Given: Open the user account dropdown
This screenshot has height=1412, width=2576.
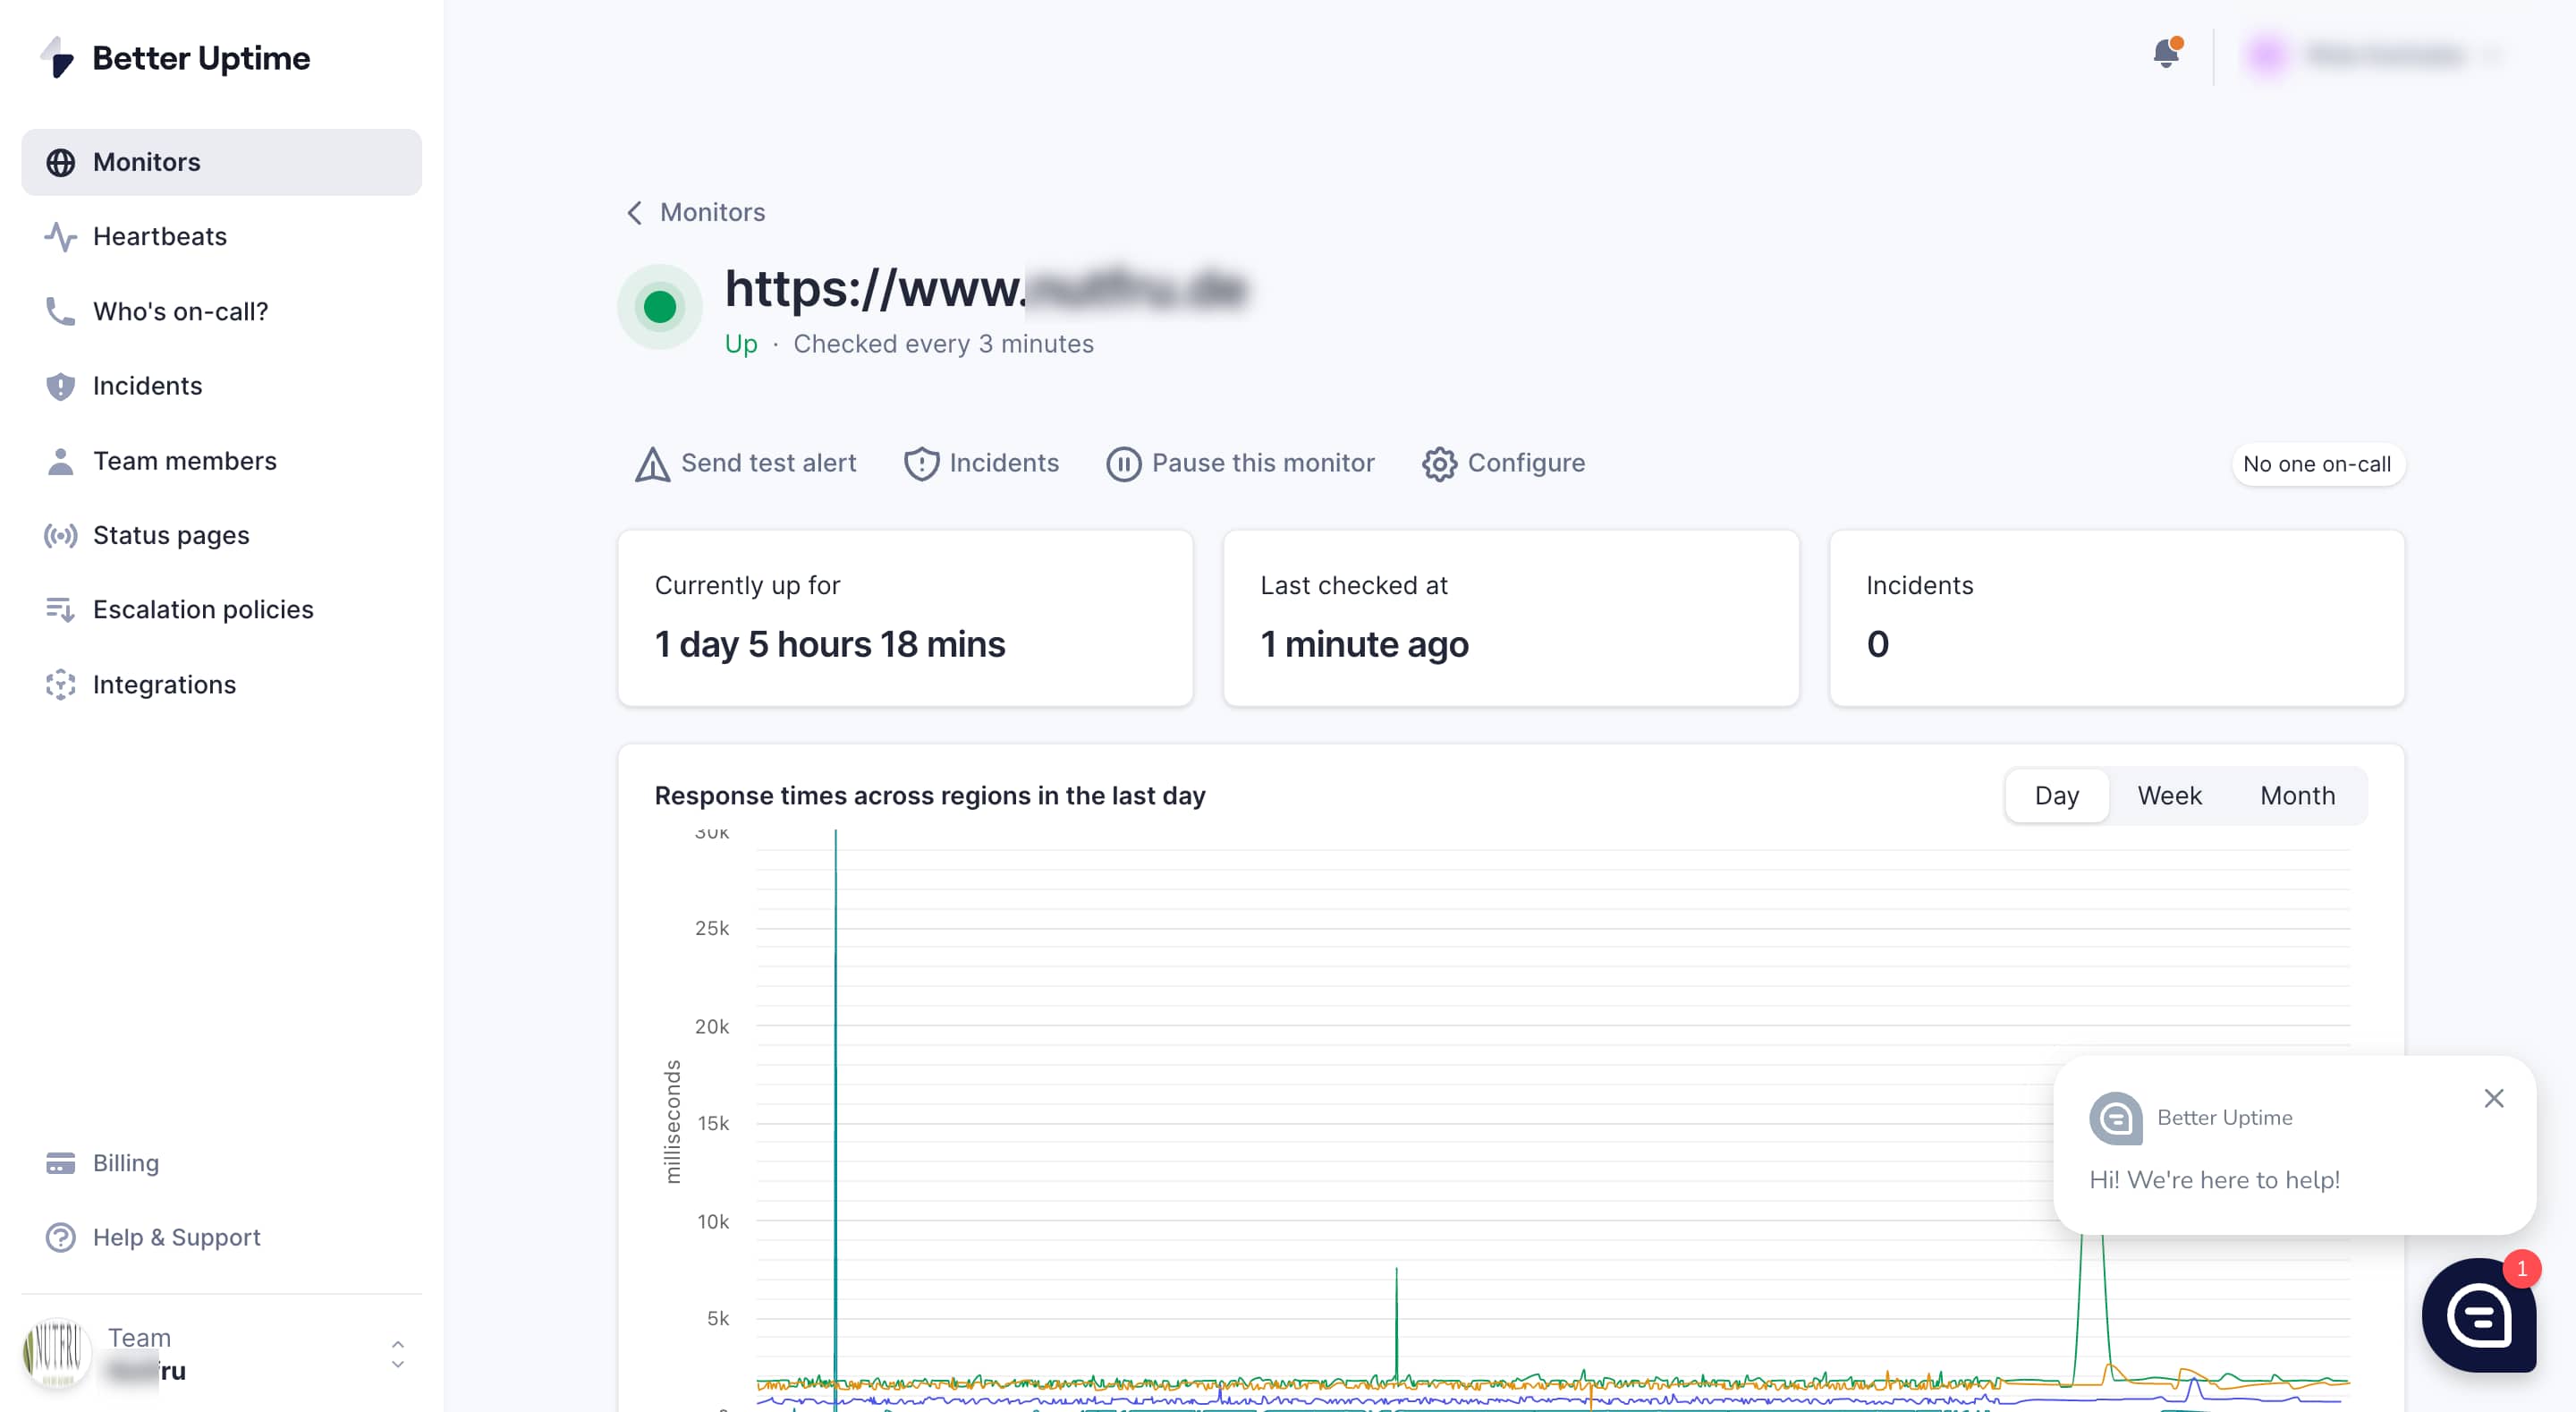Looking at the screenshot, I should point(2375,55).
